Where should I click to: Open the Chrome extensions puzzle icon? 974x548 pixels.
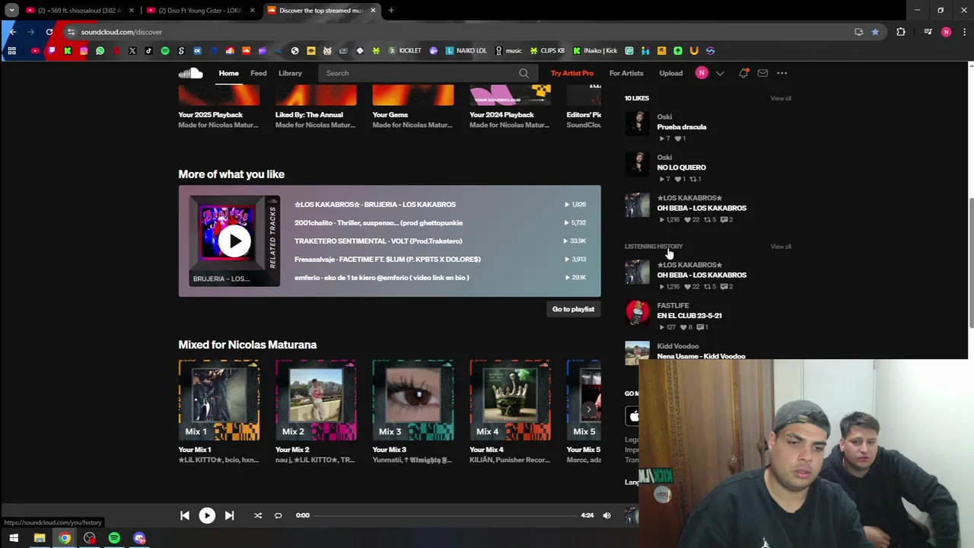point(901,32)
